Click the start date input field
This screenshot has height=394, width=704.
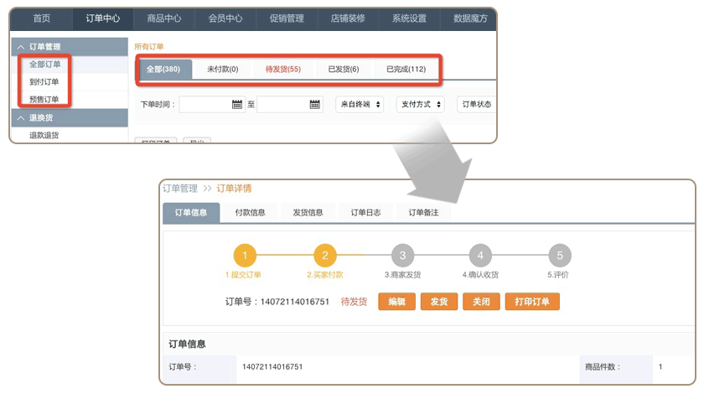click(204, 105)
